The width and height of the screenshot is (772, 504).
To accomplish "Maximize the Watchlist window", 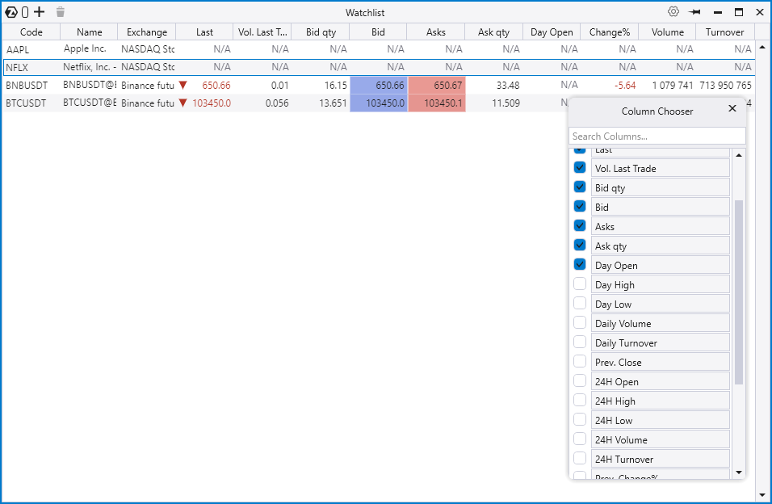I will pyautogui.click(x=738, y=12).
